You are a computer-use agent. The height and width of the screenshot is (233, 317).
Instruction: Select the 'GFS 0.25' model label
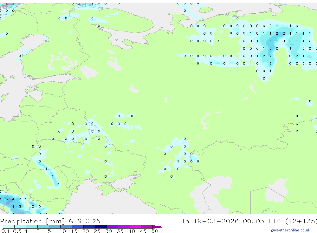(85, 221)
